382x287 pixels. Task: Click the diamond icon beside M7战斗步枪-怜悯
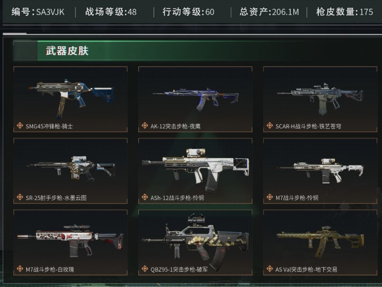click(x=270, y=198)
